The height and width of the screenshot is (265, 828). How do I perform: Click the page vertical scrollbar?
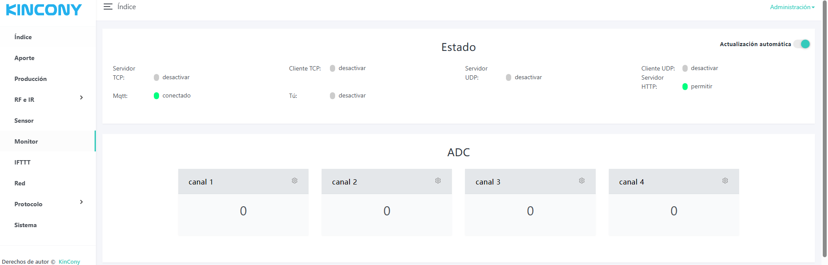click(x=824, y=131)
